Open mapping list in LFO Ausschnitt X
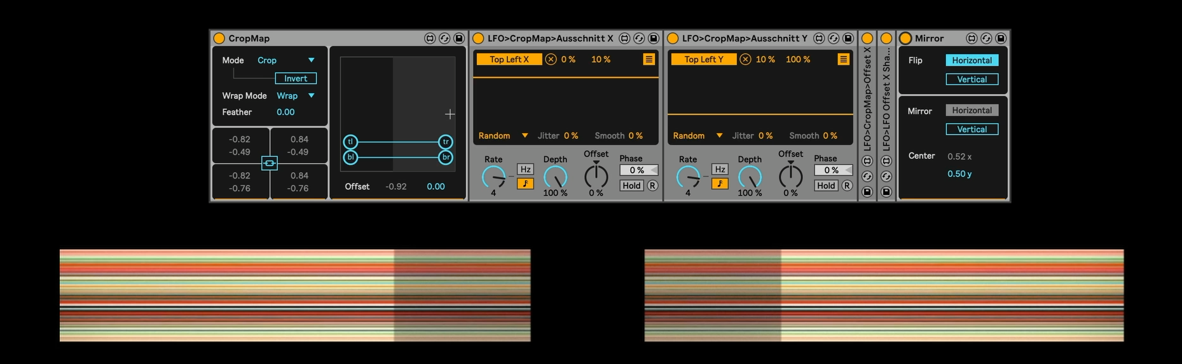 pyautogui.click(x=649, y=59)
